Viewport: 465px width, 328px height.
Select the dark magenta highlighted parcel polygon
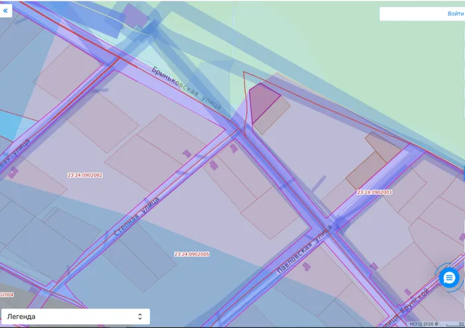(262, 102)
